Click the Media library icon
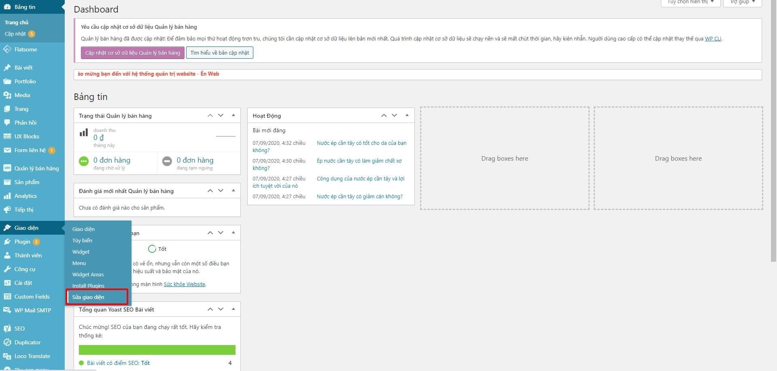Viewport: 777px width, 371px height. coord(7,95)
